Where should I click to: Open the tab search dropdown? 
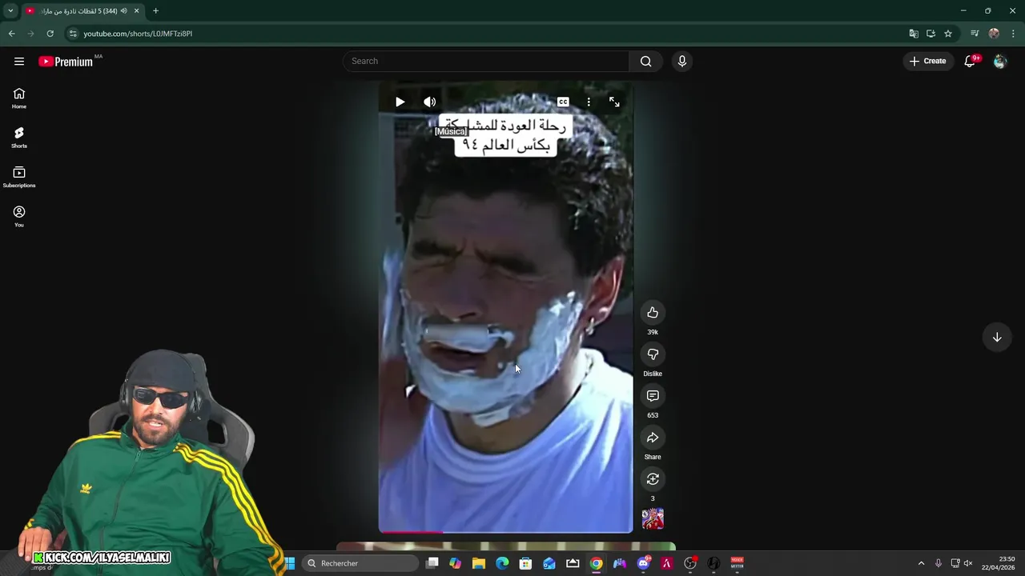pyautogui.click(x=10, y=11)
